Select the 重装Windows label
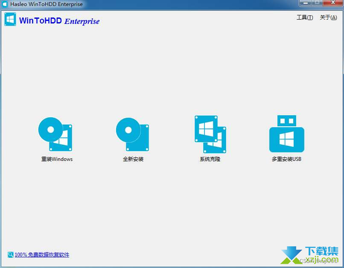The width and height of the screenshot is (344, 268). [57, 159]
